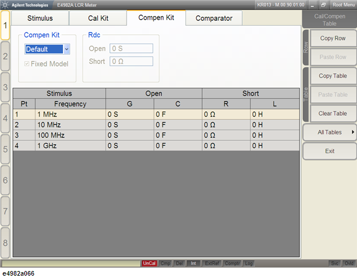
Task: Select table number 5 side tab
Action: point(5,149)
